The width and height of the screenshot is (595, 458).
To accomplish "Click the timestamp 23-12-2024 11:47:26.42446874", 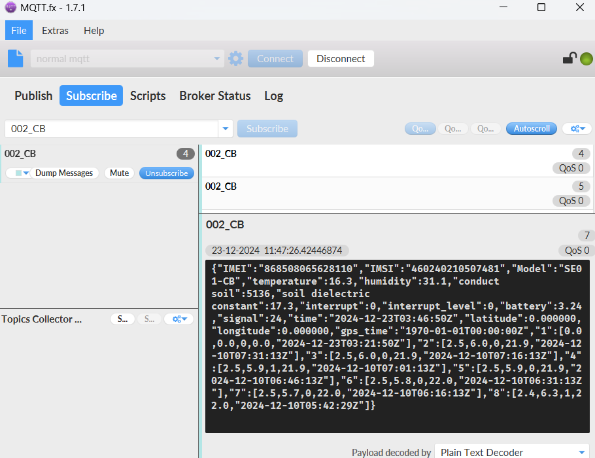I will [277, 251].
